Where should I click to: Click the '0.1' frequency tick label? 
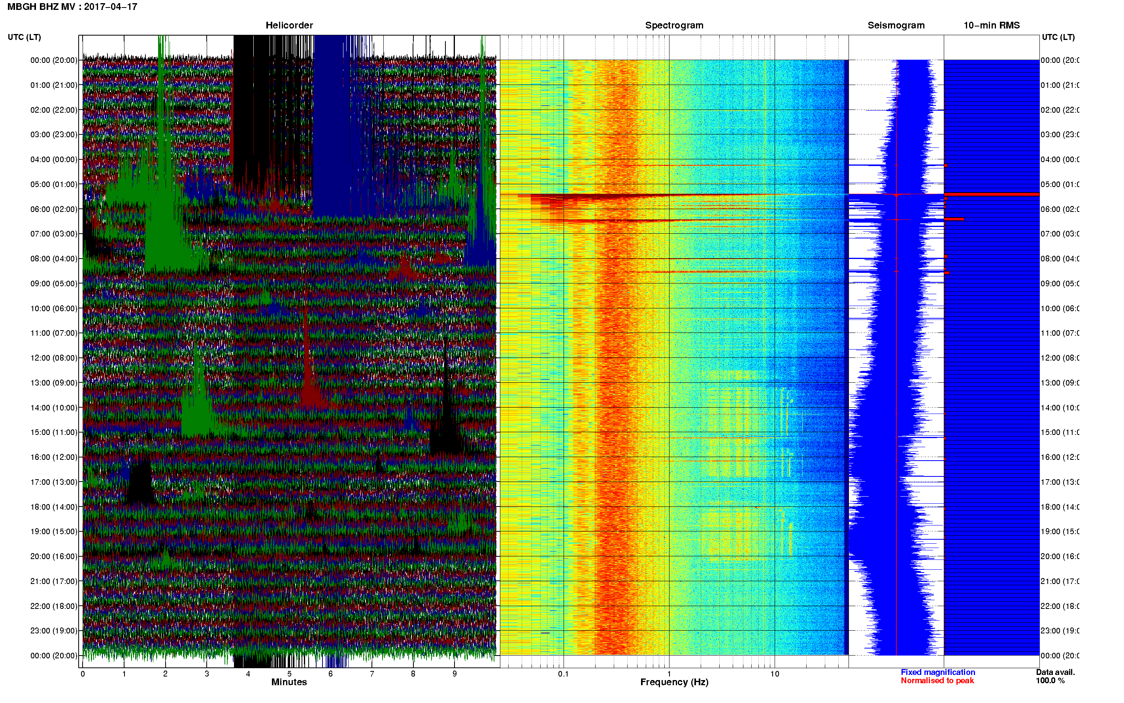(x=563, y=674)
